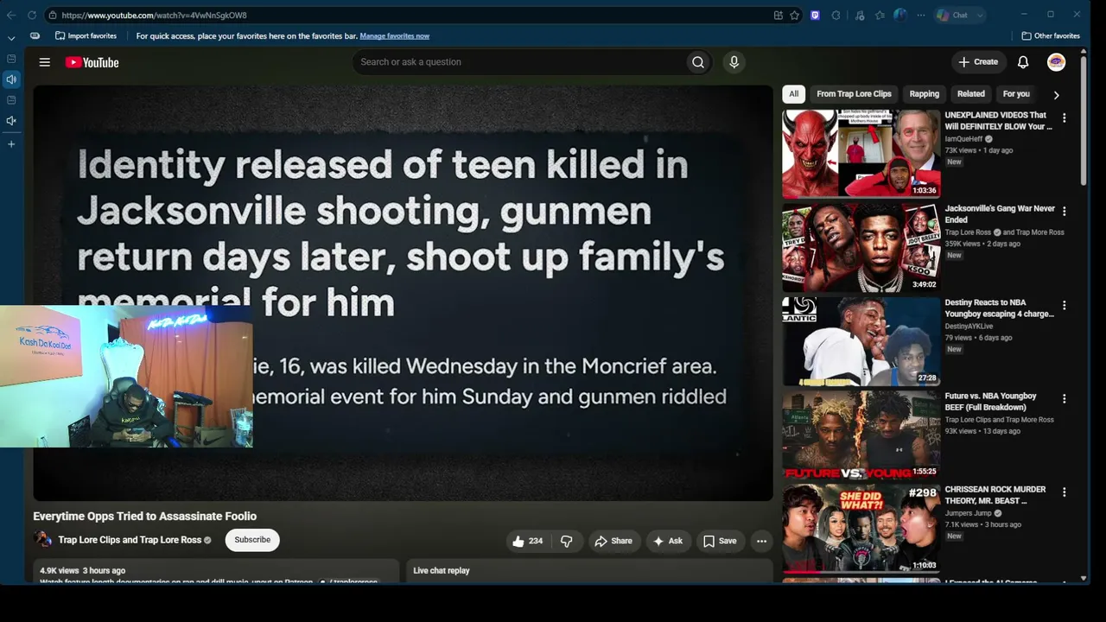
Task: Open the favorites list star icon
Action: coord(880,16)
